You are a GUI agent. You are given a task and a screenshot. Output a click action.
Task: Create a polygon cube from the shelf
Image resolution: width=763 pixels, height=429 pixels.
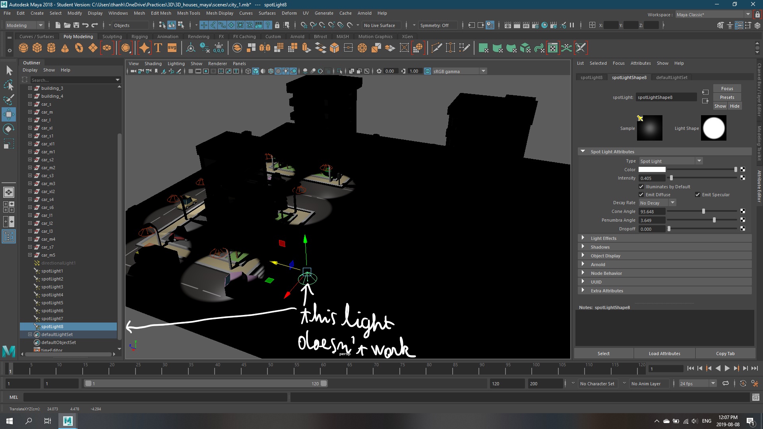[37, 48]
